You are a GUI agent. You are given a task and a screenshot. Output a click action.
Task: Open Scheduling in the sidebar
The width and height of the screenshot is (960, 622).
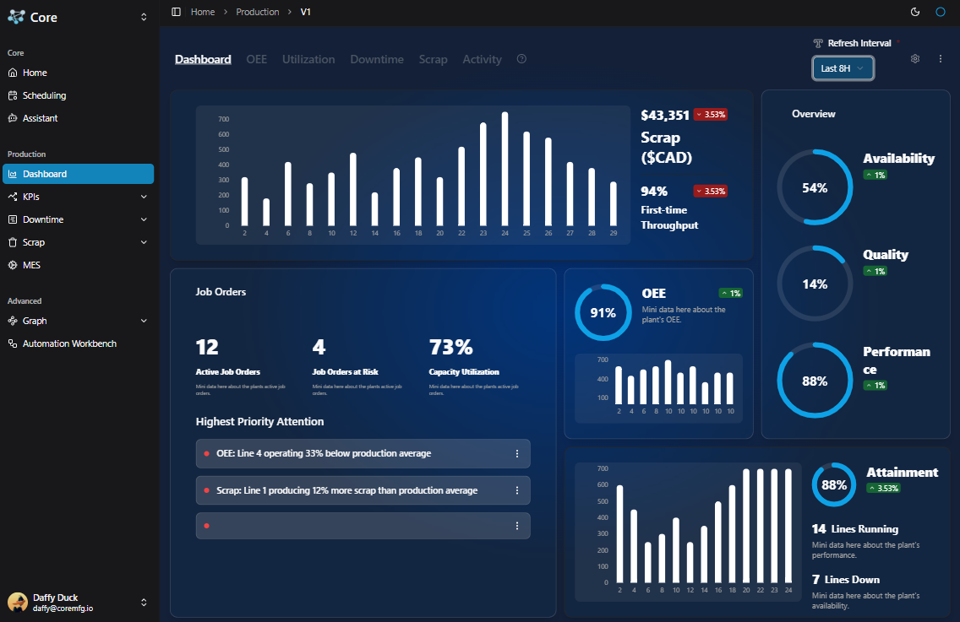(x=44, y=95)
